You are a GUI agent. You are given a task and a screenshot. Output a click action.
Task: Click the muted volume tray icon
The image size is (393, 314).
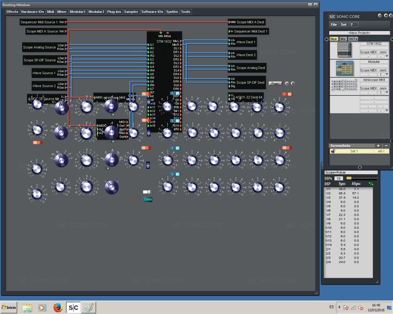[361, 308]
